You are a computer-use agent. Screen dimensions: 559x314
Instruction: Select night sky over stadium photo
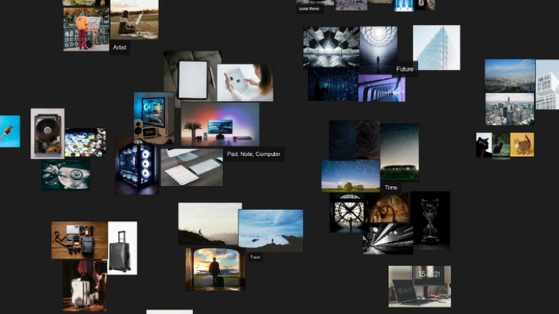(399, 153)
